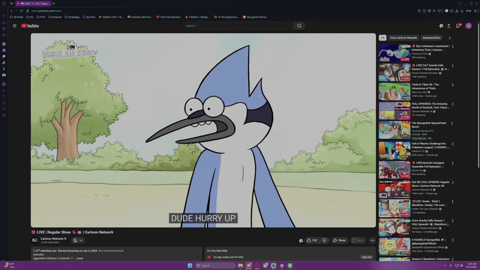480x270 pixels.
Task: Open Epic Adventure Livestream video title
Action: tap(430, 48)
